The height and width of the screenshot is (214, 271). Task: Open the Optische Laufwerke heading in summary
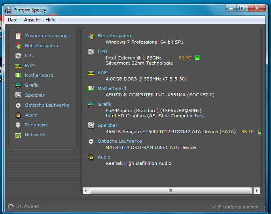point(119,141)
